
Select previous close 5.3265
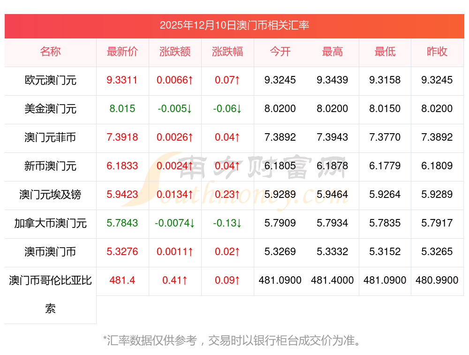coord(437,251)
